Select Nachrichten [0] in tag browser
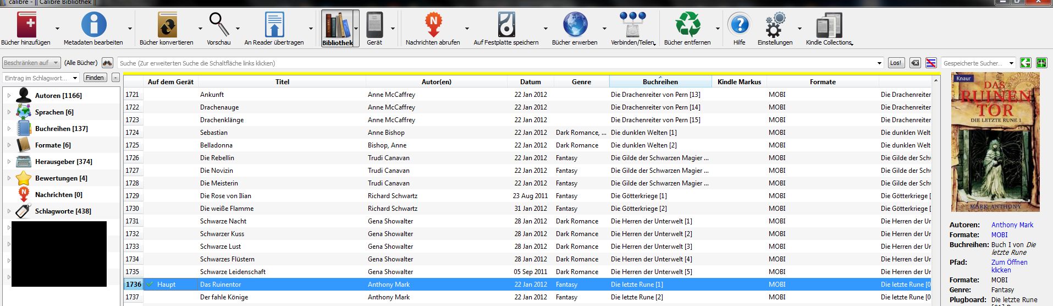 58,195
